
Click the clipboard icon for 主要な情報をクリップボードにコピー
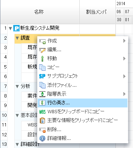(42, 121)
